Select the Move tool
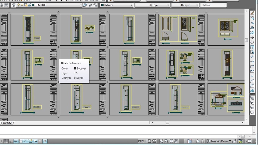The image size is (258, 145). pyautogui.click(x=252, y=38)
